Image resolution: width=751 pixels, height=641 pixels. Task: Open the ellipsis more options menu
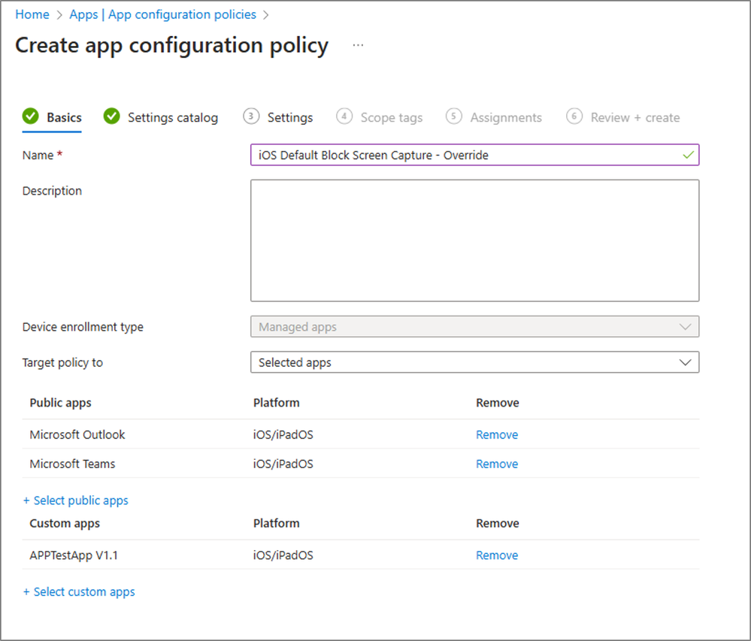(358, 46)
